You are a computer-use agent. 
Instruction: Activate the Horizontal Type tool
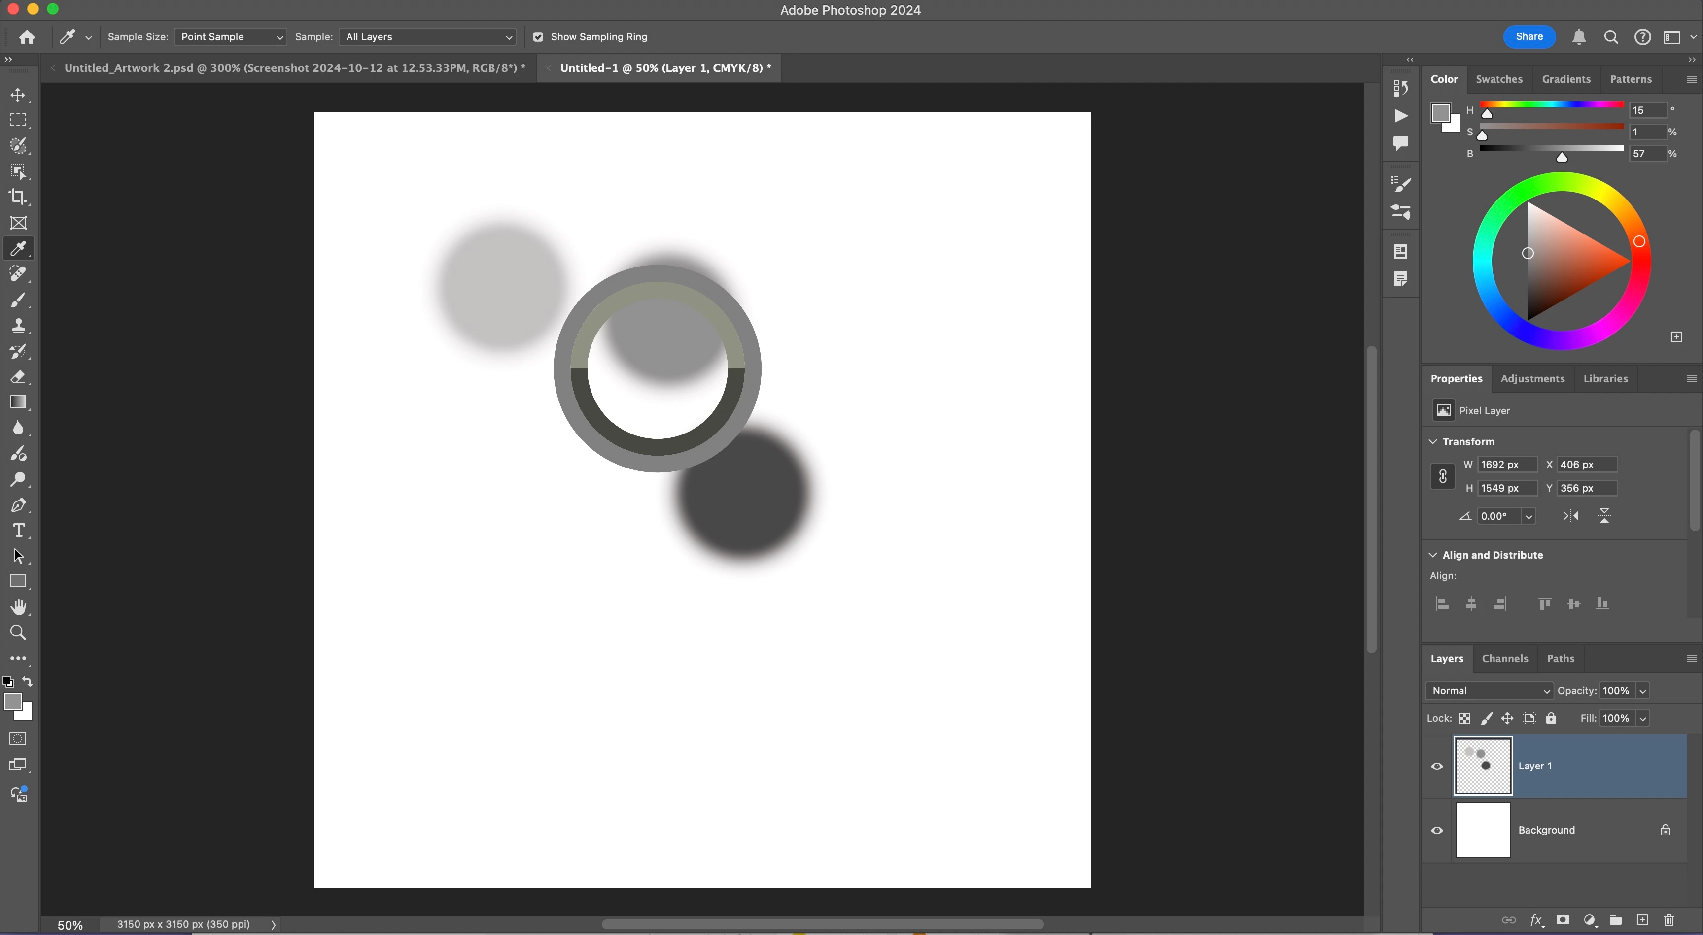[x=19, y=531]
